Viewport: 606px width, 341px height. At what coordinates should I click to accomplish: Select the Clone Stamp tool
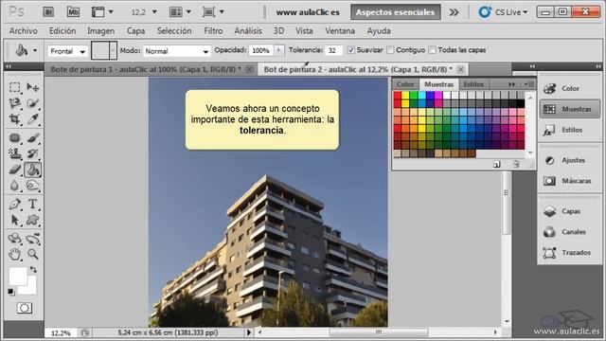(15, 153)
